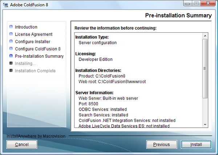Click the 'Server configuration' line
218x155 pixels.
point(98,42)
